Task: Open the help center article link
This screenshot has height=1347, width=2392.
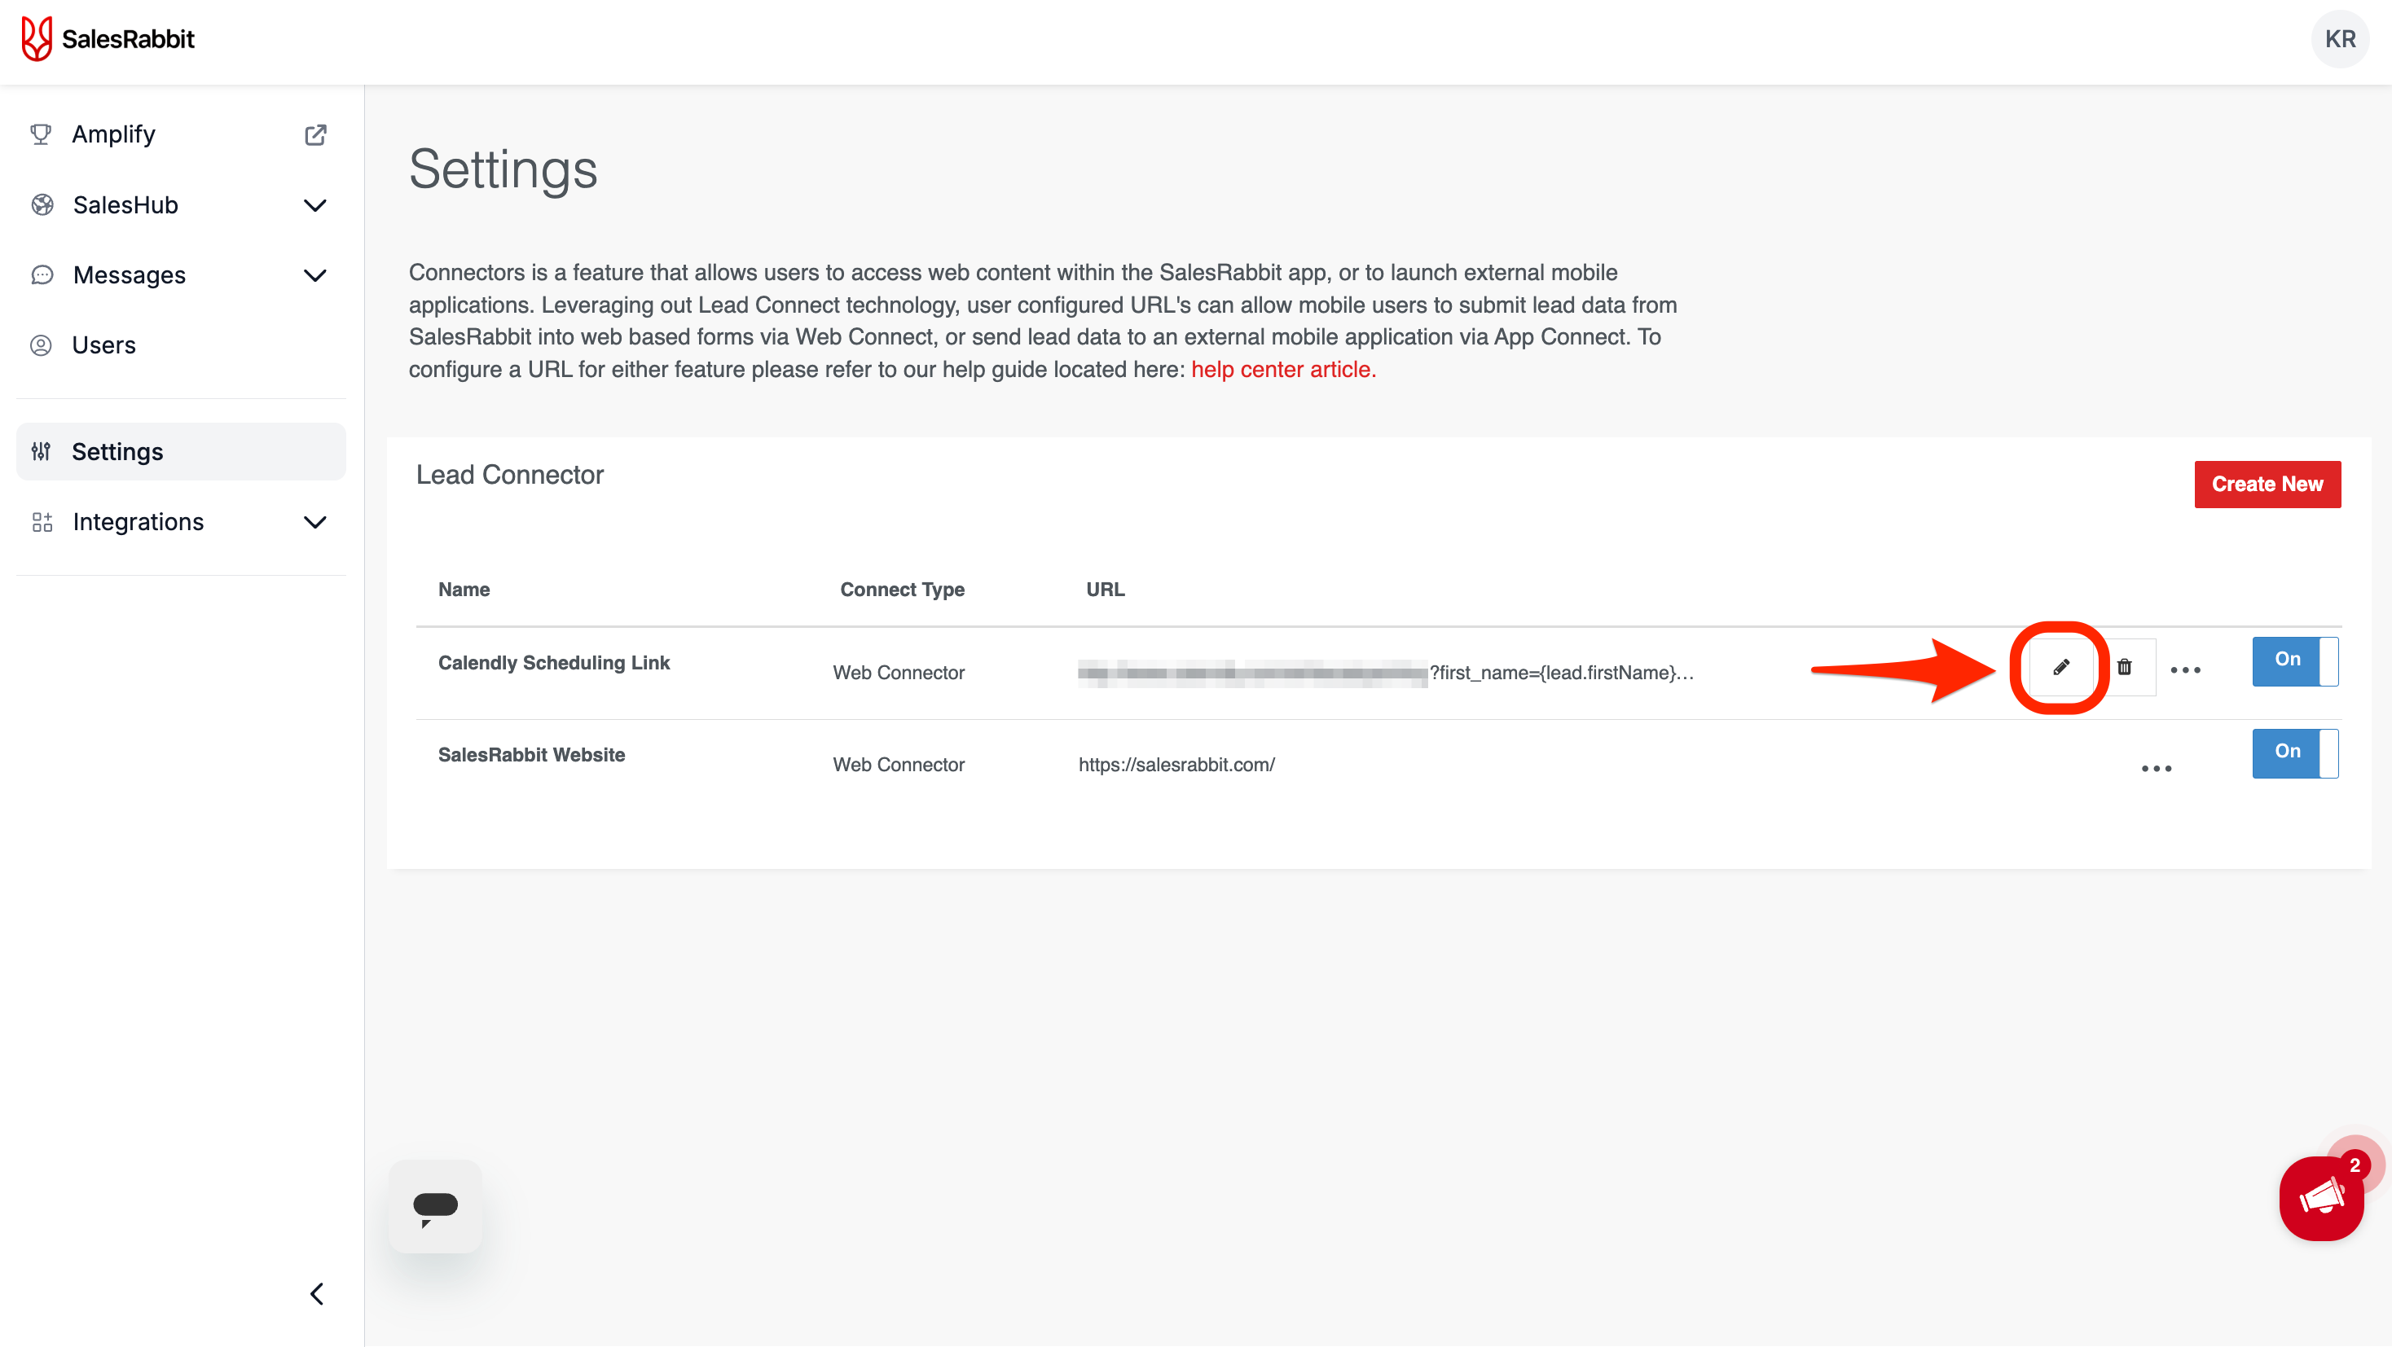Action: (1282, 370)
